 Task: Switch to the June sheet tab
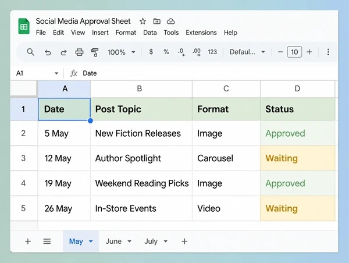[113, 241]
